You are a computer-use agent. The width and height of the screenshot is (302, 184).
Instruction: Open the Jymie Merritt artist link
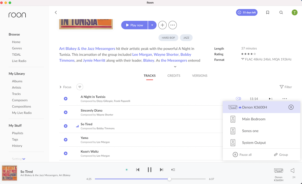tap(94, 60)
